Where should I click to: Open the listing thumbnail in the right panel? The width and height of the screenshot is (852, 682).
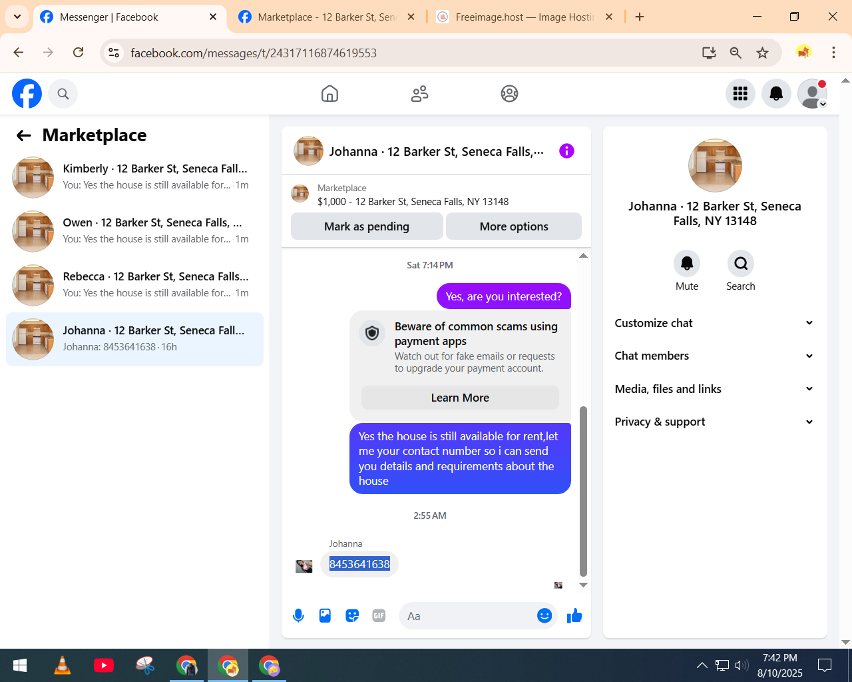715,165
